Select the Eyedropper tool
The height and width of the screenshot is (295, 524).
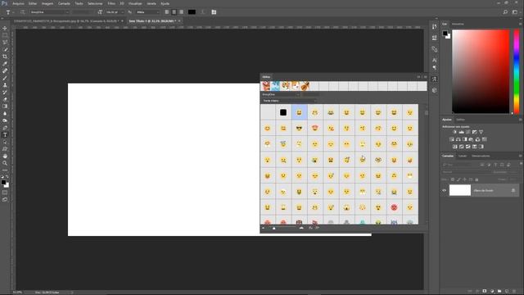click(5, 64)
